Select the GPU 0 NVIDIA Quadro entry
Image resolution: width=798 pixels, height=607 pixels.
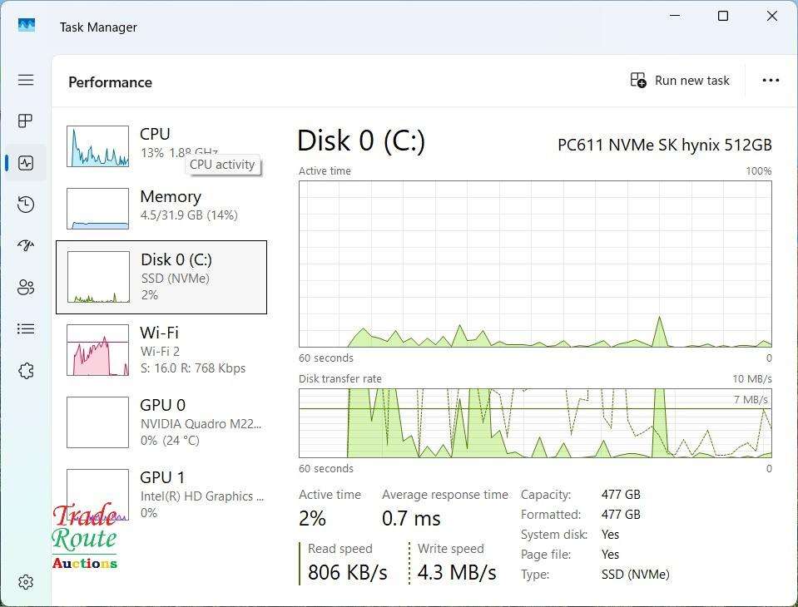[x=161, y=422]
